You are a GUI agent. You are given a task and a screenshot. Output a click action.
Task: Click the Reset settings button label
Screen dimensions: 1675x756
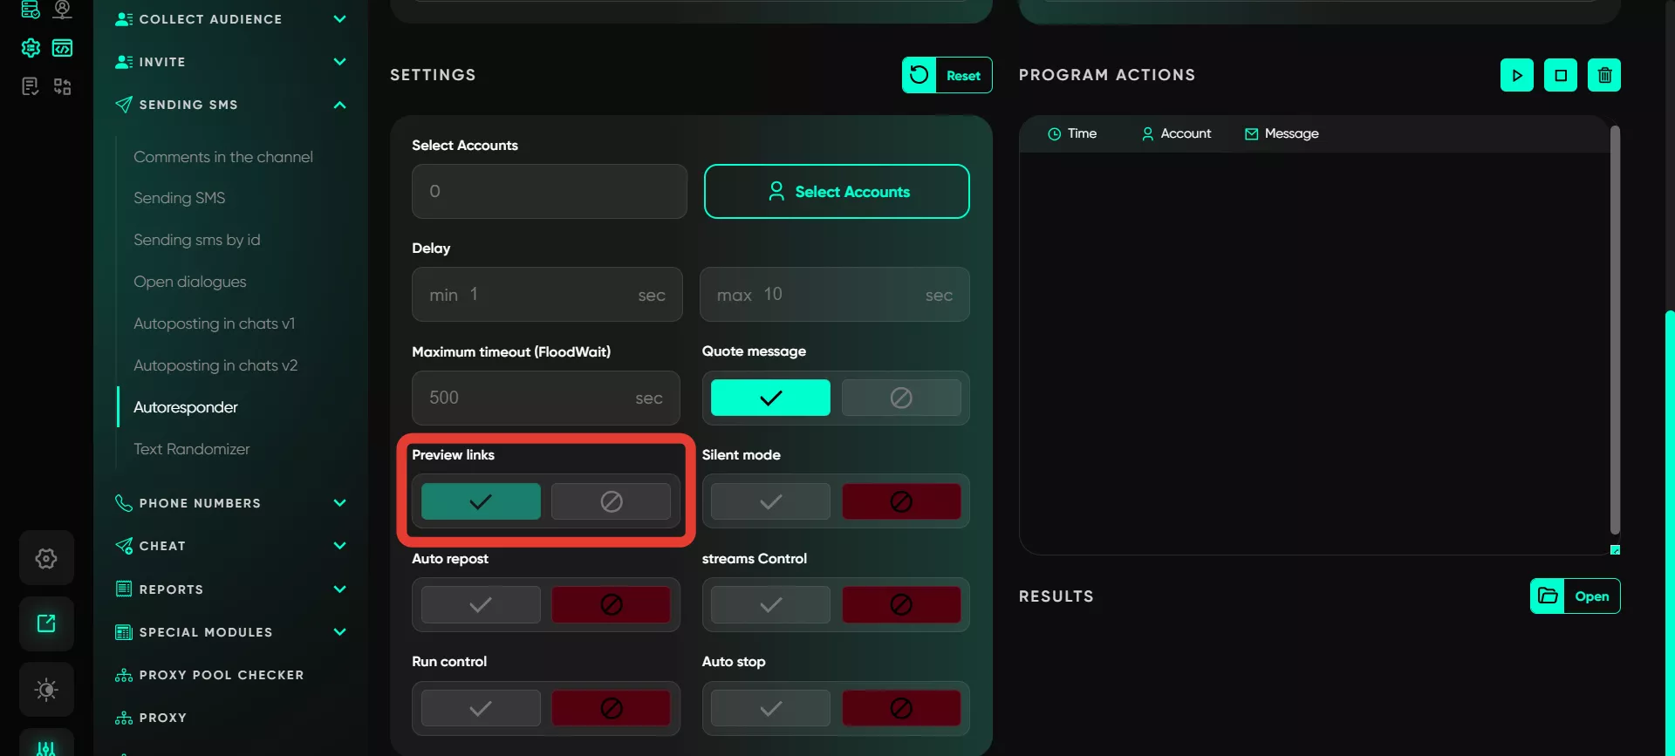coord(963,76)
